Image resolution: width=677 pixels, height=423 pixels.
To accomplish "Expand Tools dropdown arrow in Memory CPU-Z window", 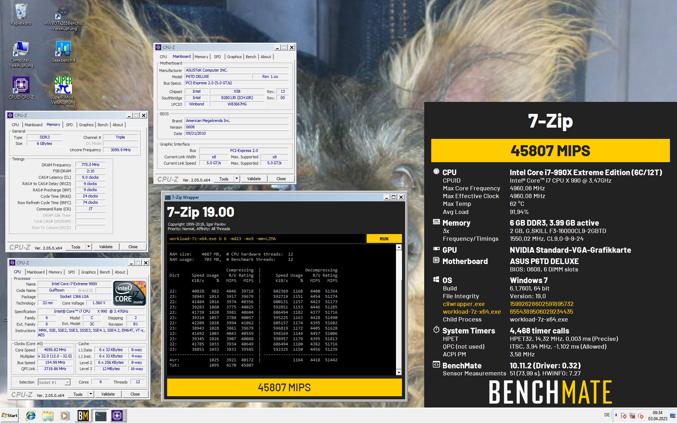I will pos(89,247).
